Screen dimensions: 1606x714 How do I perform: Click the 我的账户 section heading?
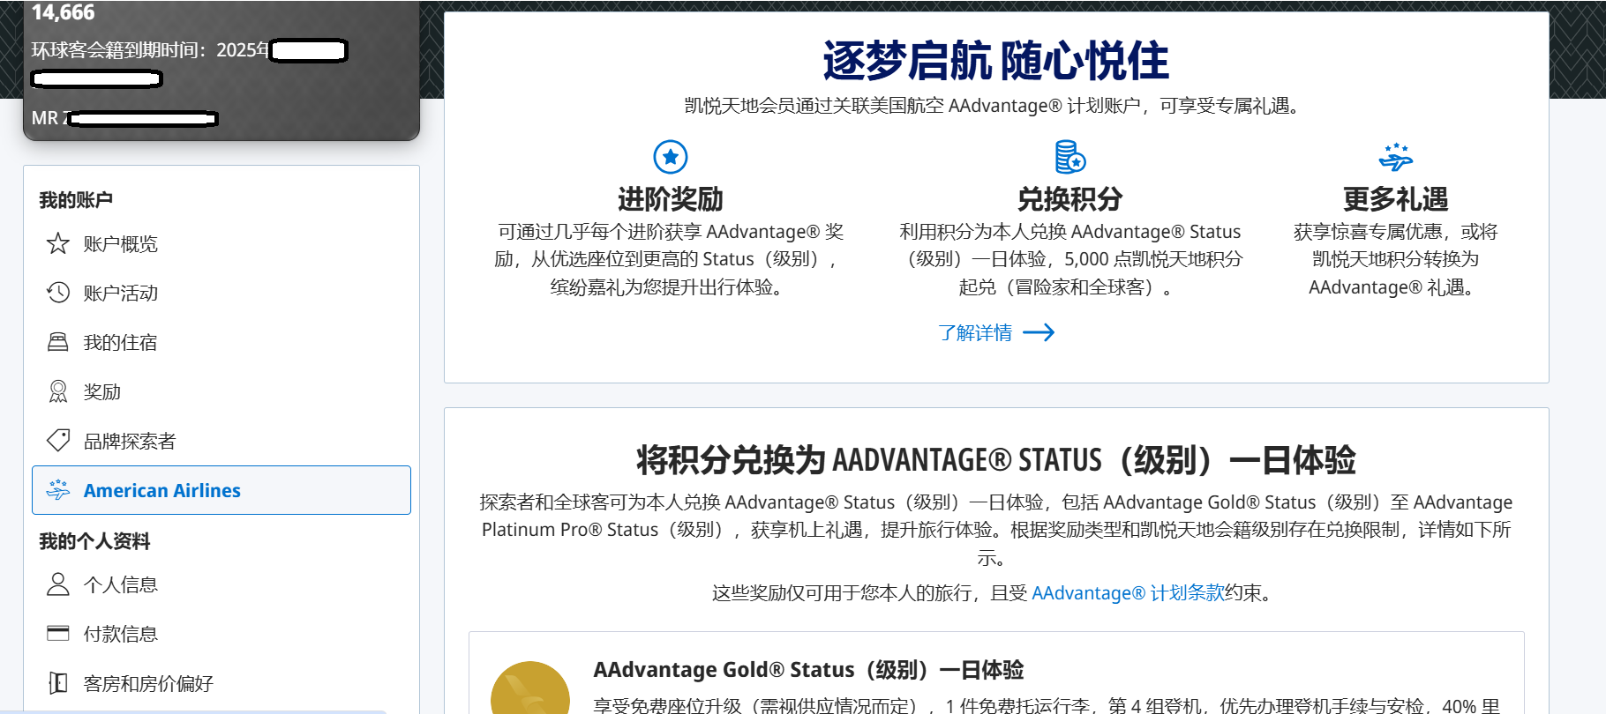click(x=76, y=200)
